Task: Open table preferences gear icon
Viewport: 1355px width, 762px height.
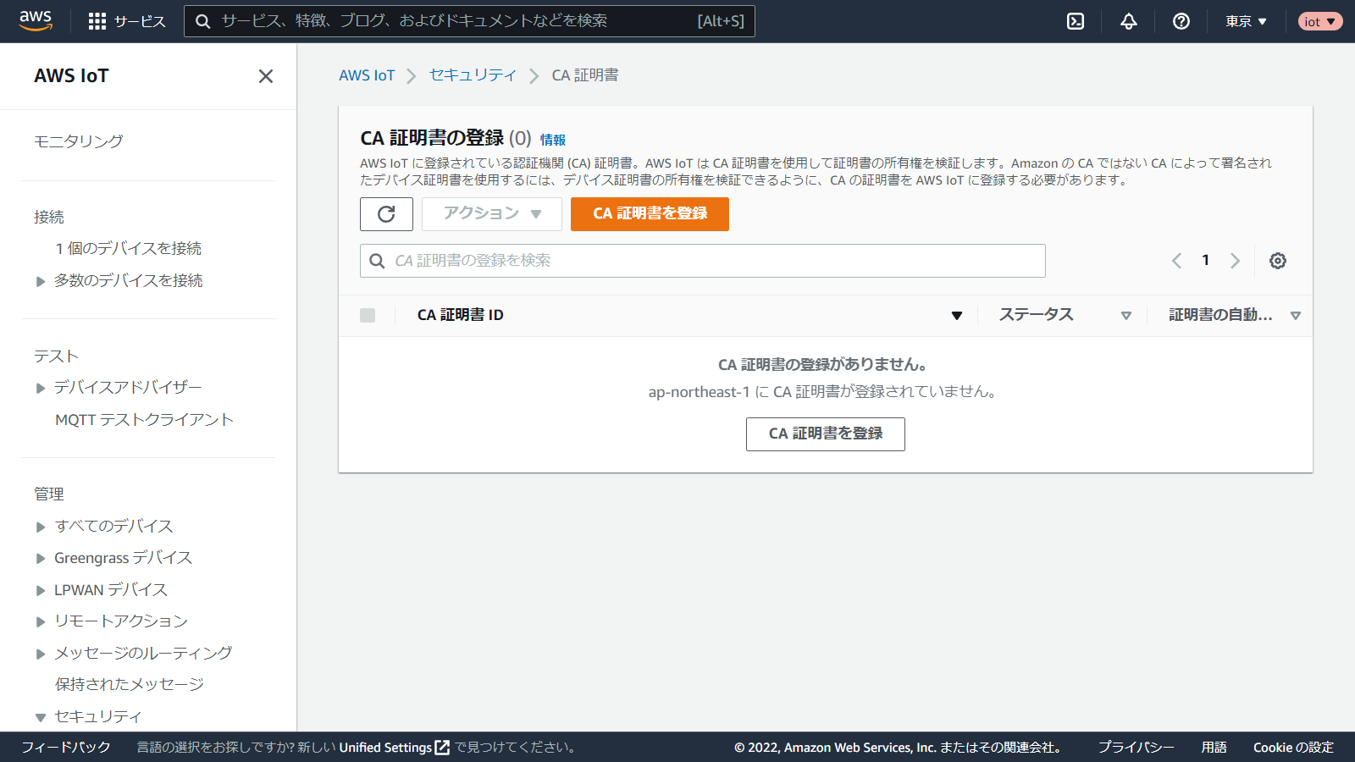Action: [x=1278, y=261]
